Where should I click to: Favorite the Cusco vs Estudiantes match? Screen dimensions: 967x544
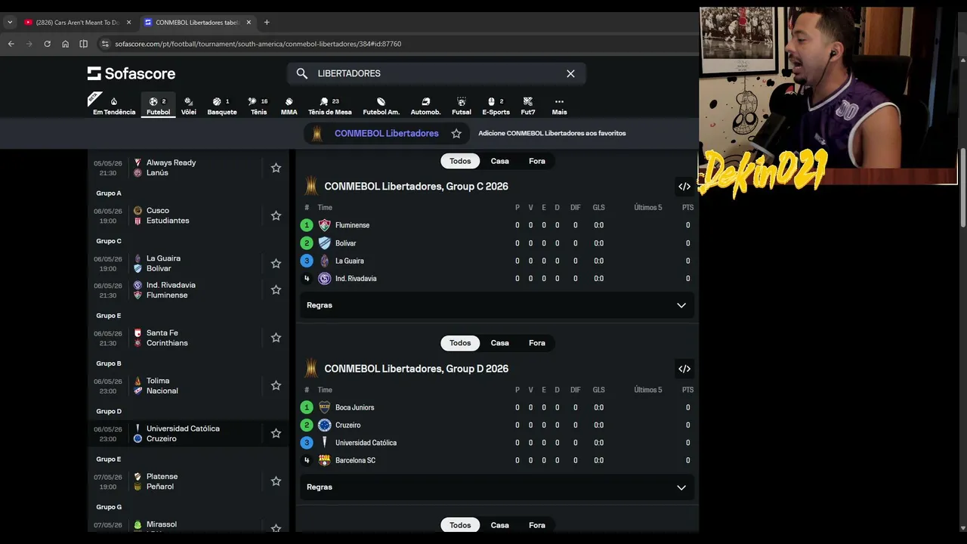tap(276, 215)
